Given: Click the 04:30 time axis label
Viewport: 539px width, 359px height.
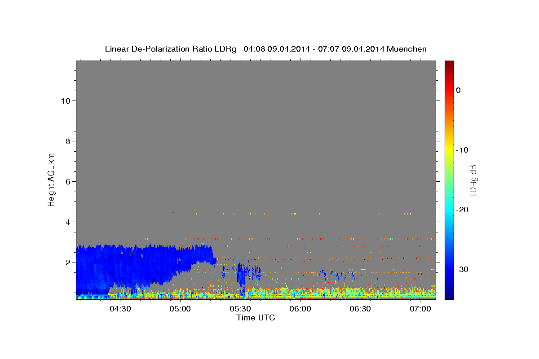Looking at the screenshot, I should (120, 309).
